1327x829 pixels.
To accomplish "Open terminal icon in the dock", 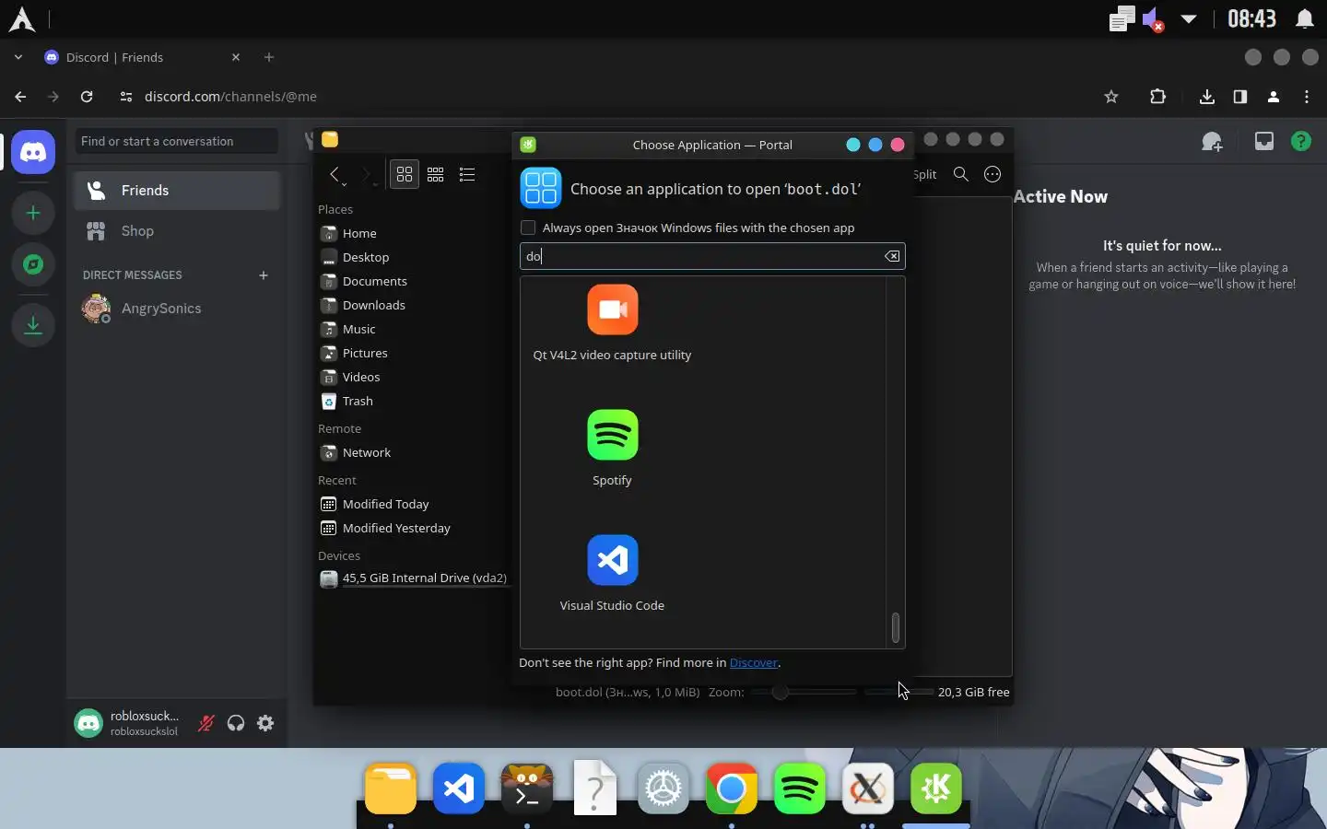I will click(527, 788).
